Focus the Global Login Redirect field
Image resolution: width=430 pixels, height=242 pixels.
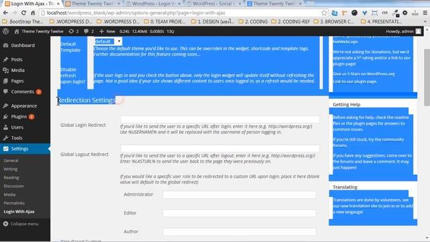(x=220, y=119)
